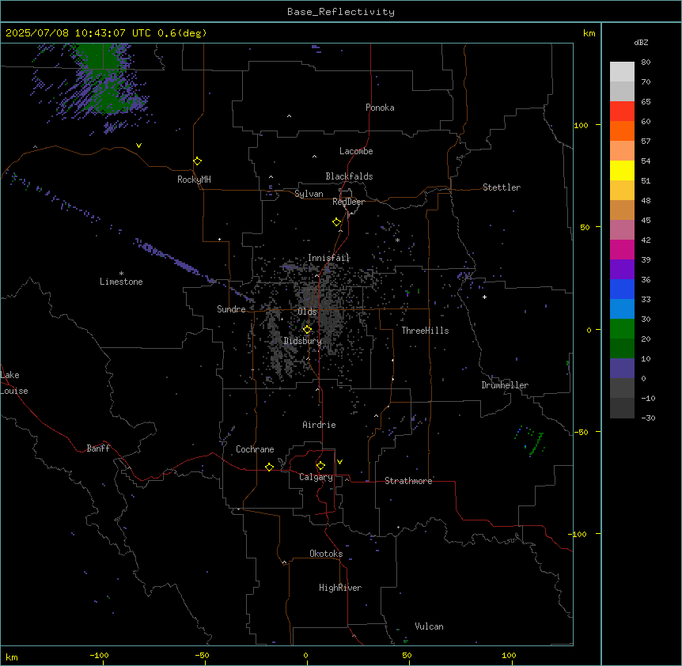Select the slate-purple swatch between 10 and 0 dBZ
682x666 pixels.
point(622,369)
